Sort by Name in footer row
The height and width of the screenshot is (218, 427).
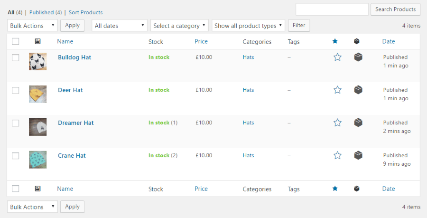pos(65,189)
